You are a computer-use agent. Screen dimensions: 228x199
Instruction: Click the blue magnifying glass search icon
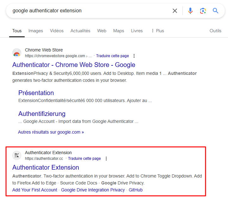tap(216, 11)
